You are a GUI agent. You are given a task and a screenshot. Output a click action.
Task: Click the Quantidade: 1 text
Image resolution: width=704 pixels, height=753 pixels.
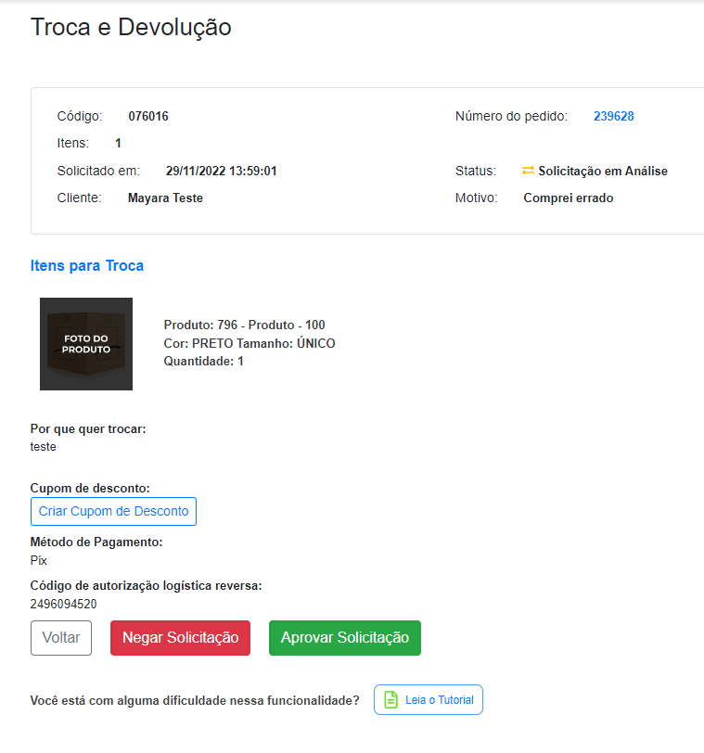click(204, 361)
